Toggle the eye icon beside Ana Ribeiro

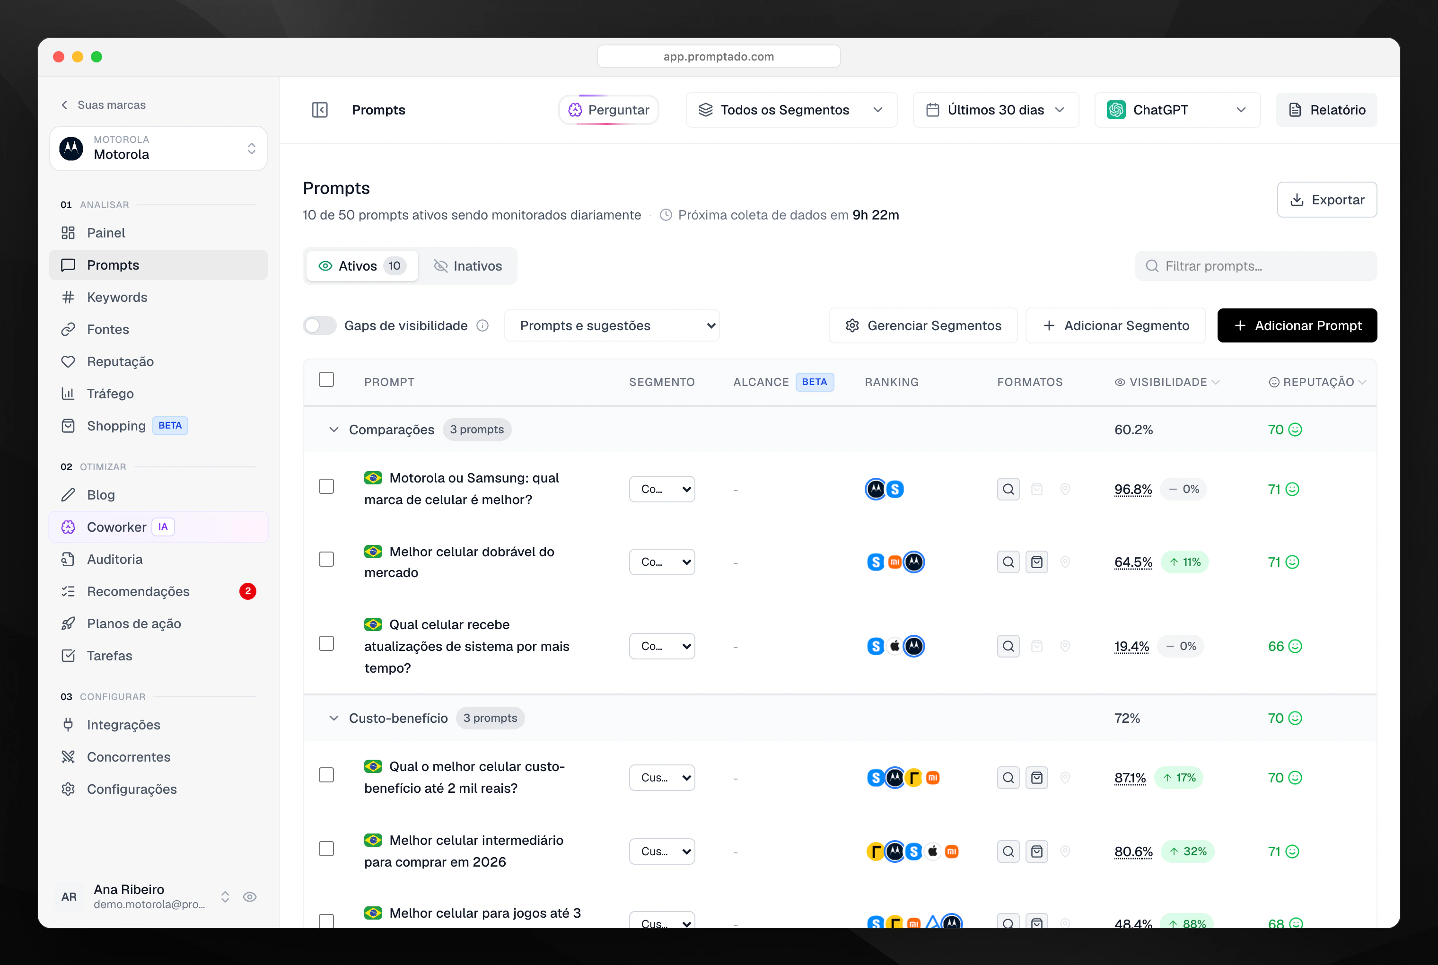[x=249, y=897]
